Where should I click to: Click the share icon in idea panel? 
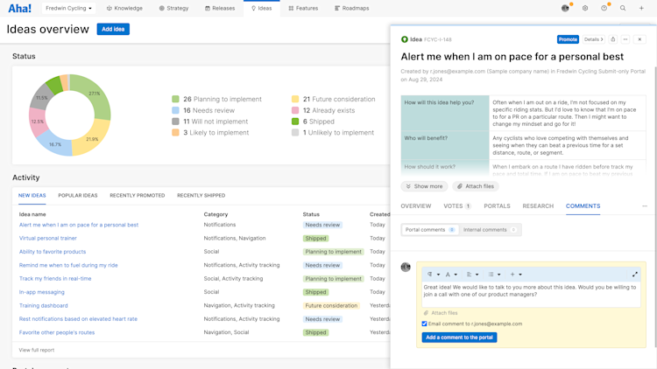[612, 39]
